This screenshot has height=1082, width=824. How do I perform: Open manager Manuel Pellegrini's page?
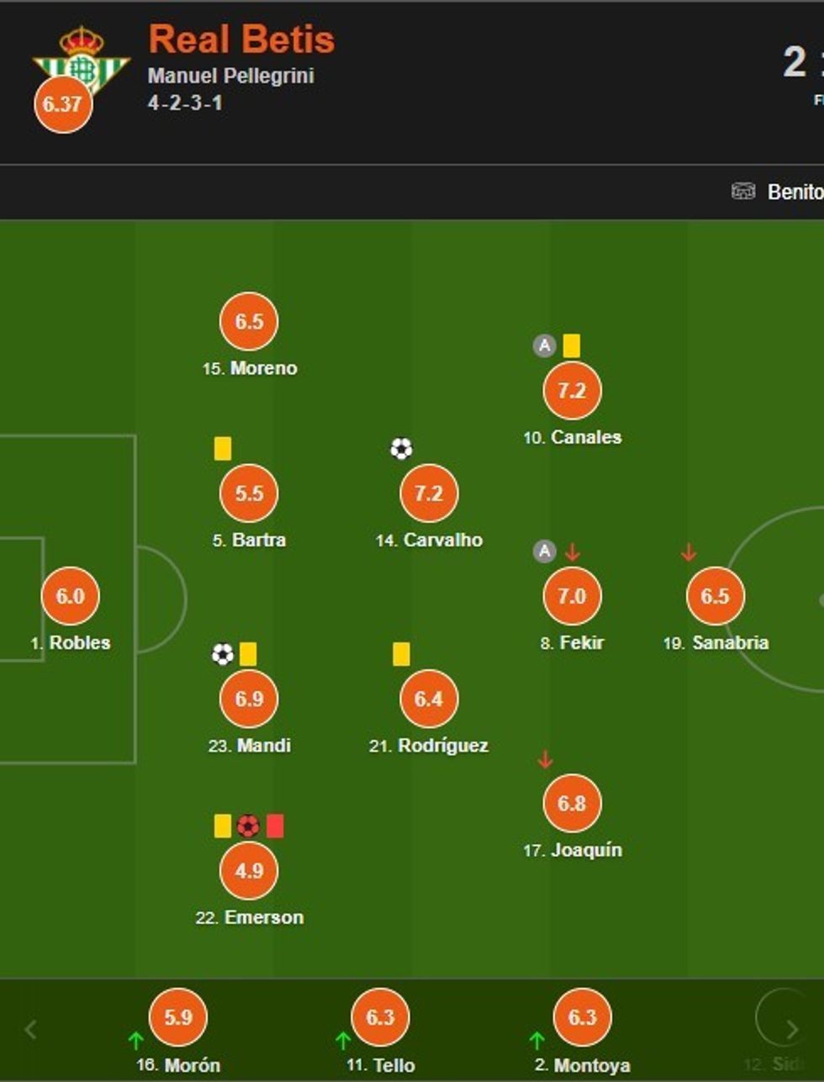click(x=231, y=76)
